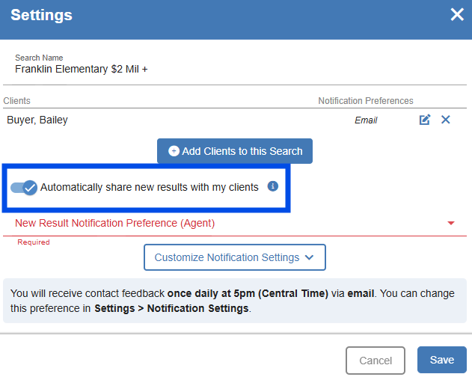Click the Email notification preference value
The height and width of the screenshot is (380, 472).
click(x=366, y=120)
